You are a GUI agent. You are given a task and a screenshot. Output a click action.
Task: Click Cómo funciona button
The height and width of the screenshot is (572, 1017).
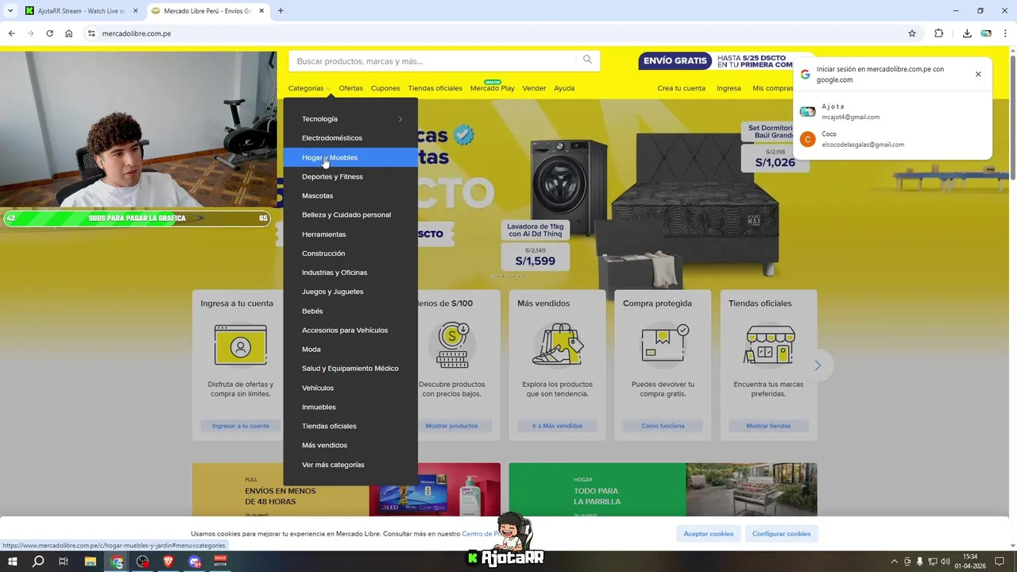(x=663, y=426)
